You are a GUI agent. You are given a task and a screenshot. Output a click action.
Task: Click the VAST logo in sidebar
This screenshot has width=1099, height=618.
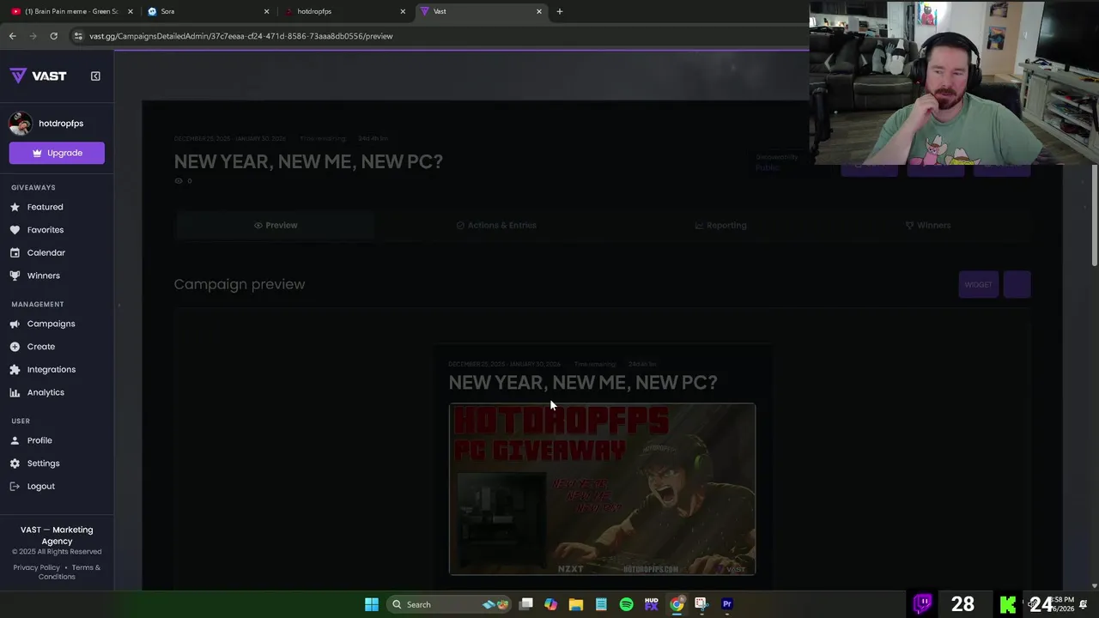(38, 76)
